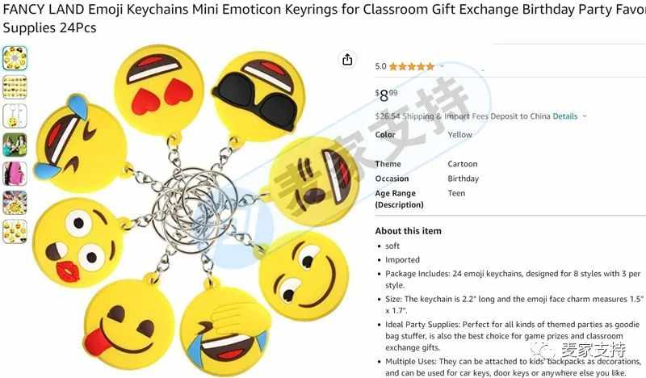This screenshot has width=646, height=378.
Task: Click the $8.99 price
Action: tap(387, 95)
